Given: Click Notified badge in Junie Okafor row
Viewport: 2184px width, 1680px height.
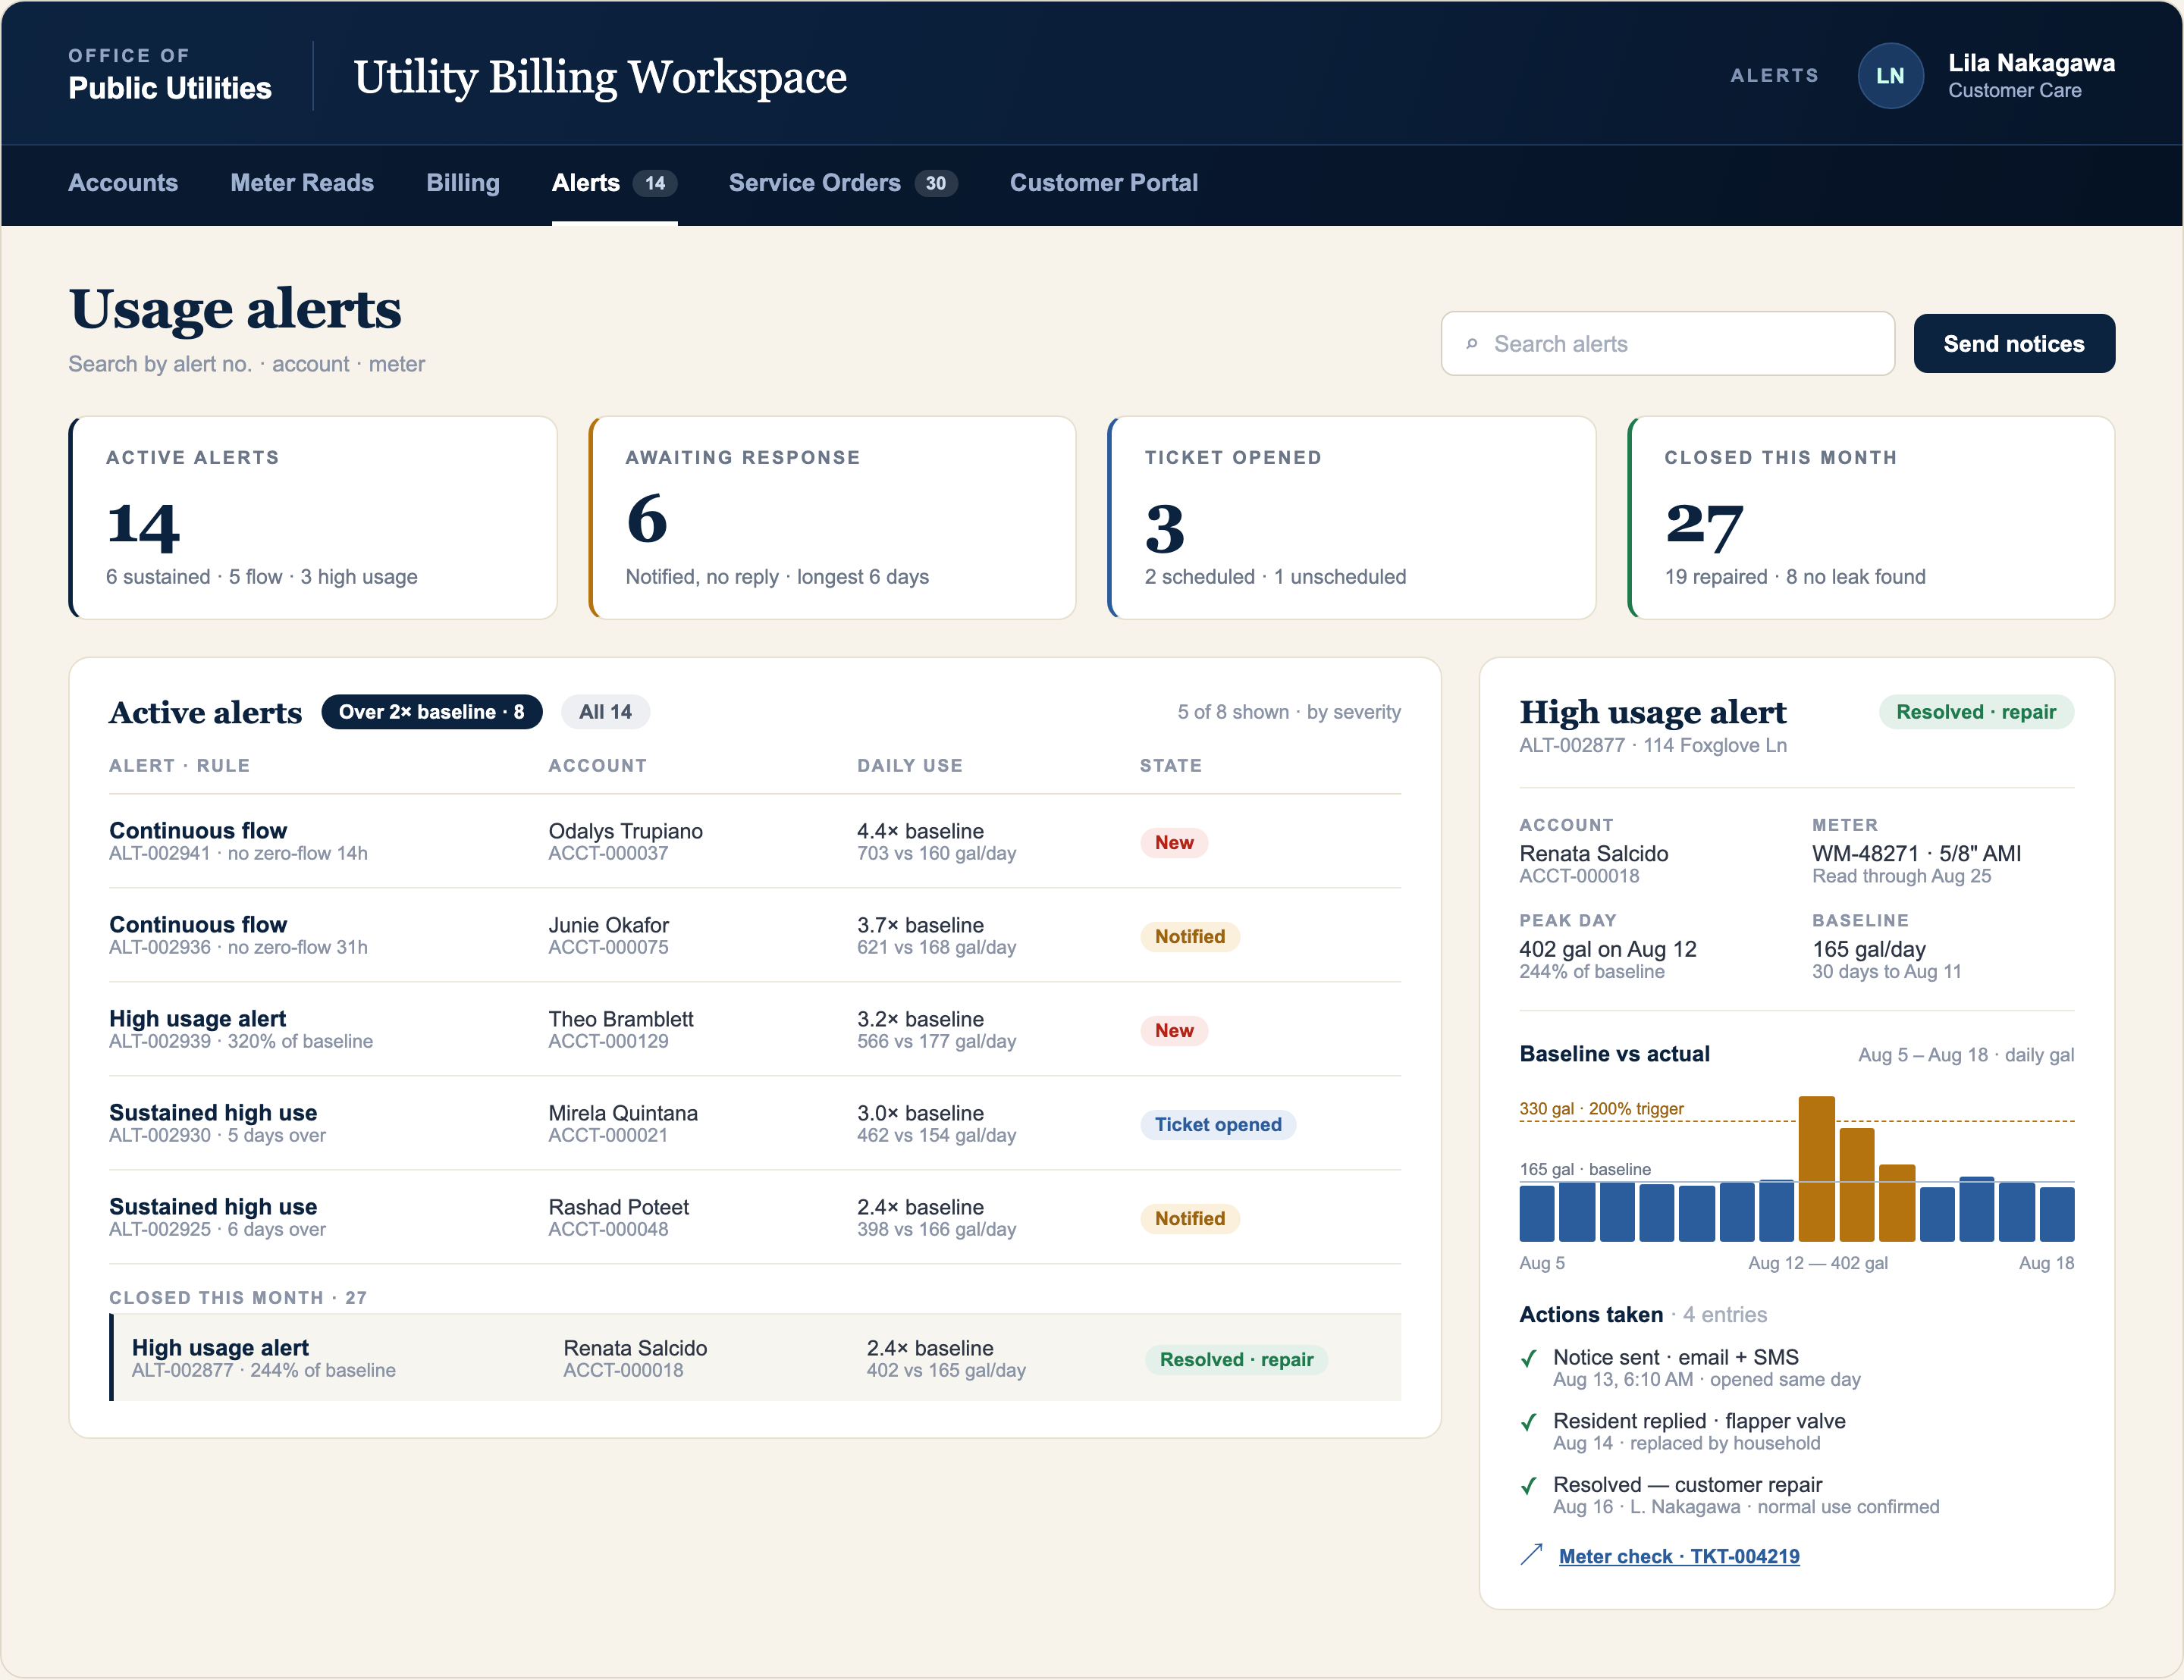Looking at the screenshot, I should coord(1190,937).
